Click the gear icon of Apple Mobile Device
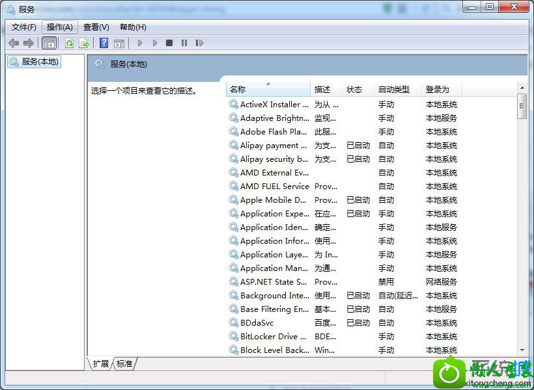Screen dimensions: 534x390 (x=234, y=200)
